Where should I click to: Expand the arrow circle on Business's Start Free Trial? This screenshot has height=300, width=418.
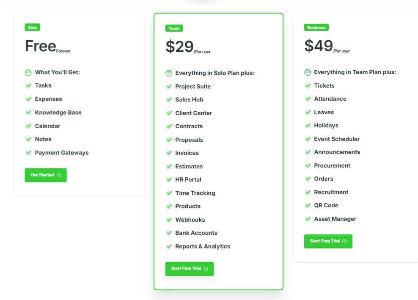[344, 241]
